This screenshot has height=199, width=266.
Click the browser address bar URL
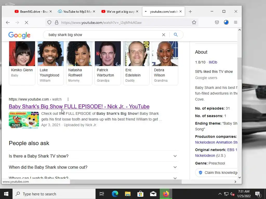pyautogui.click(x=101, y=23)
